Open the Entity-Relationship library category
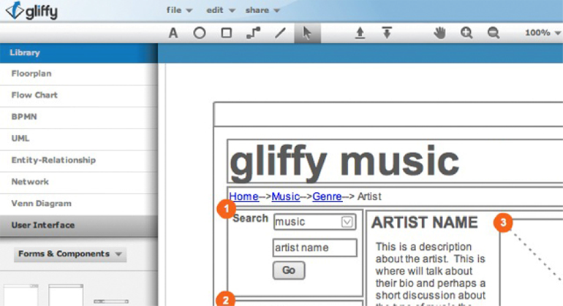 click(79, 161)
